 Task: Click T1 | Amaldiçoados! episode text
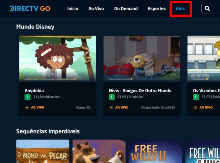click(x=47, y=97)
